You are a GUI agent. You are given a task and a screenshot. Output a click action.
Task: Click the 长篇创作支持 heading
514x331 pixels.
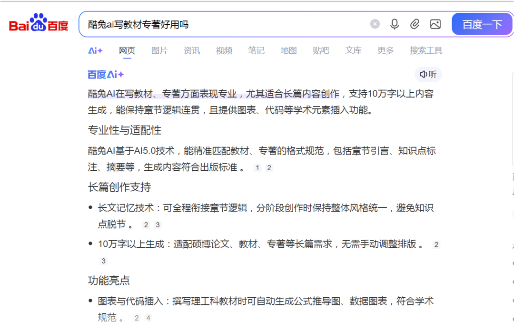pos(119,187)
